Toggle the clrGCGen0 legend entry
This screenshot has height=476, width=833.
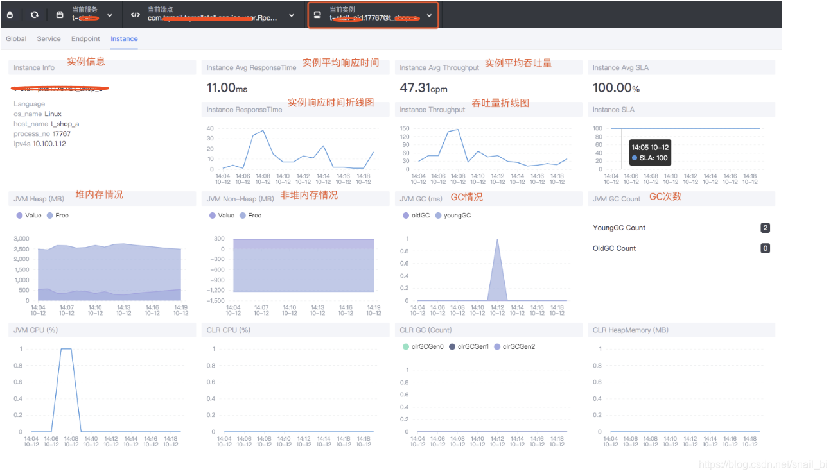pos(423,346)
